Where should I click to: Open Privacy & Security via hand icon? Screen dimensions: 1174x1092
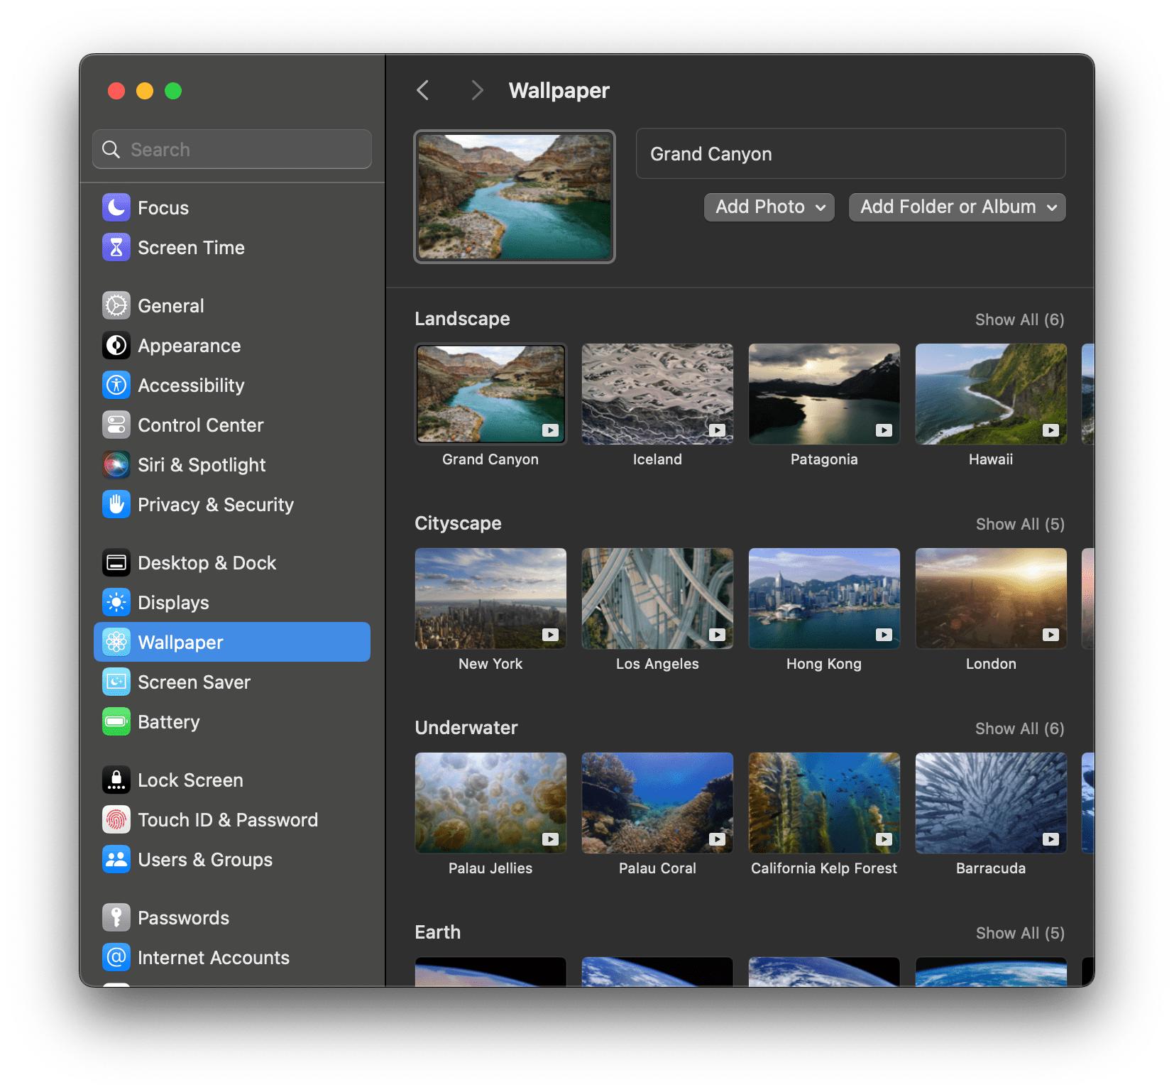pyautogui.click(x=116, y=504)
